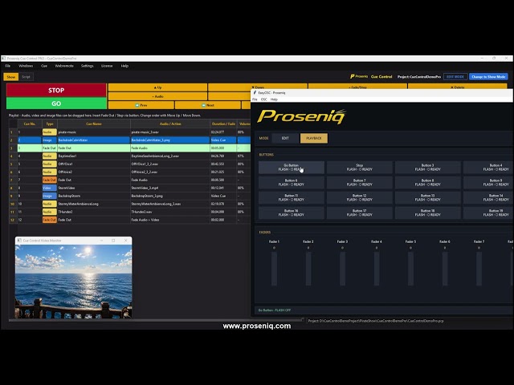Open the Settings menu
Viewport: 514px width, 385px height.
tap(88, 66)
